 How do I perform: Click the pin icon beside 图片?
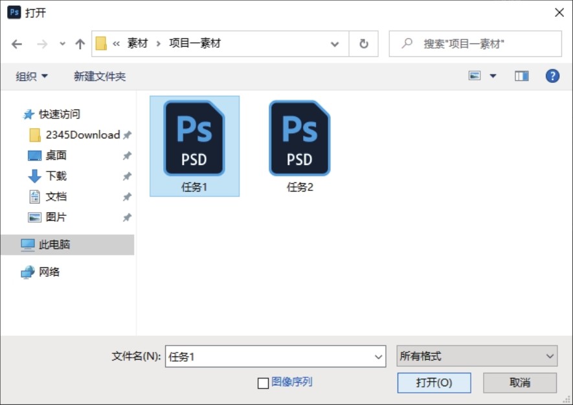pyautogui.click(x=127, y=217)
